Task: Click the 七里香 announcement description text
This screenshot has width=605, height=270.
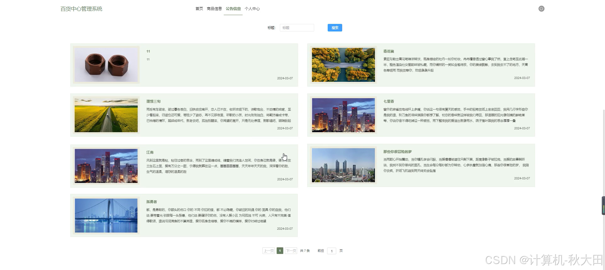Action: coord(456,115)
